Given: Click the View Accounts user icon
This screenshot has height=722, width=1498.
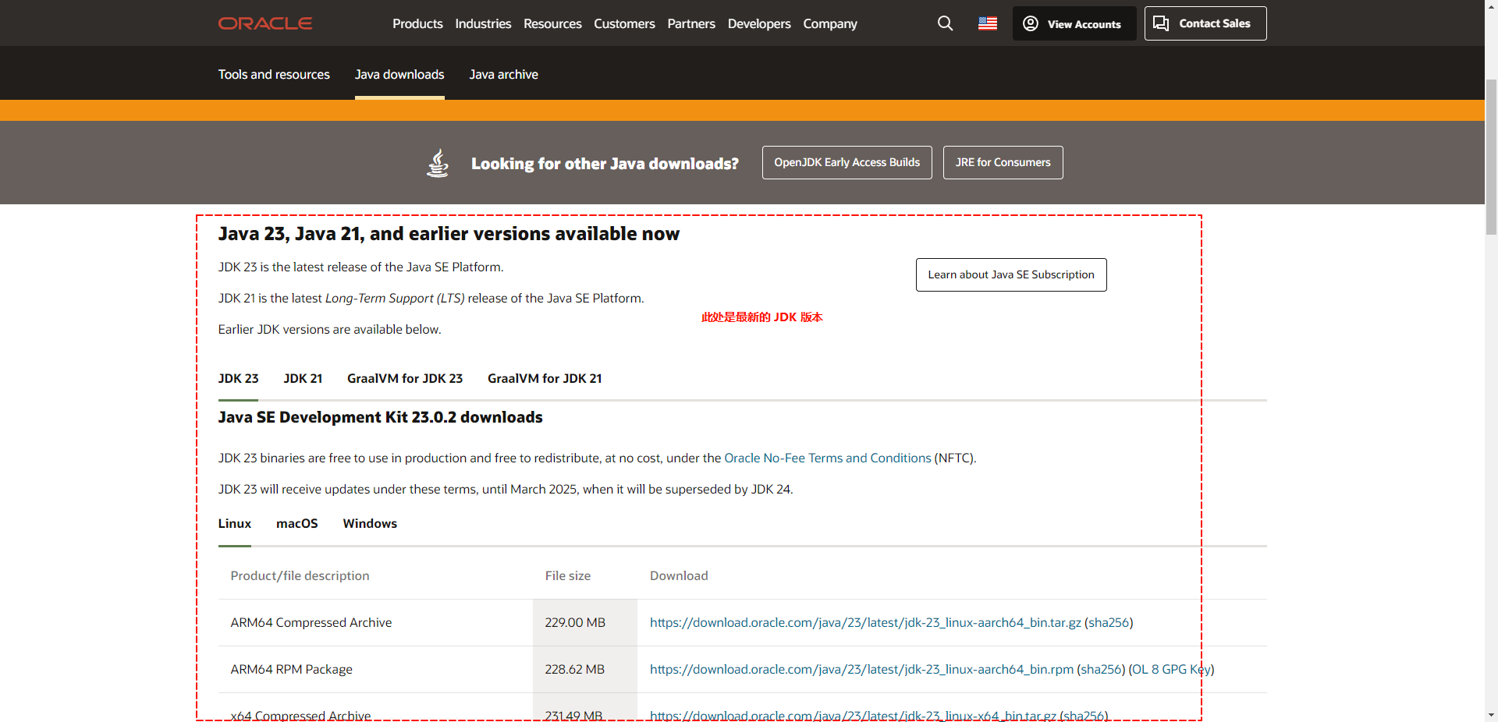Looking at the screenshot, I should coord(1031,23).
